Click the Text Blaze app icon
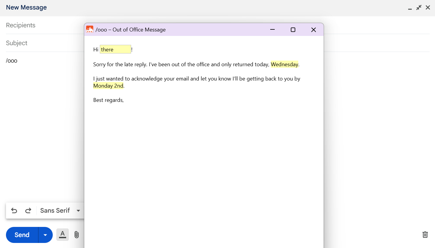Screen dimensions: 435x248 pos(90,29)
